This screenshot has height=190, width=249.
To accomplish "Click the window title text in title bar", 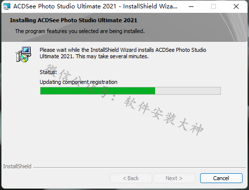I will [x=95, y=6].
